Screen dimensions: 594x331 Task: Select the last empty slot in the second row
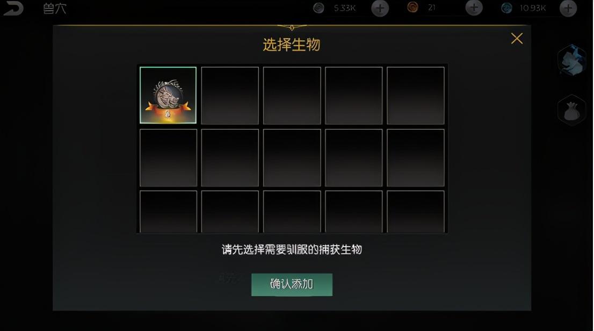[x=416, y=158]
